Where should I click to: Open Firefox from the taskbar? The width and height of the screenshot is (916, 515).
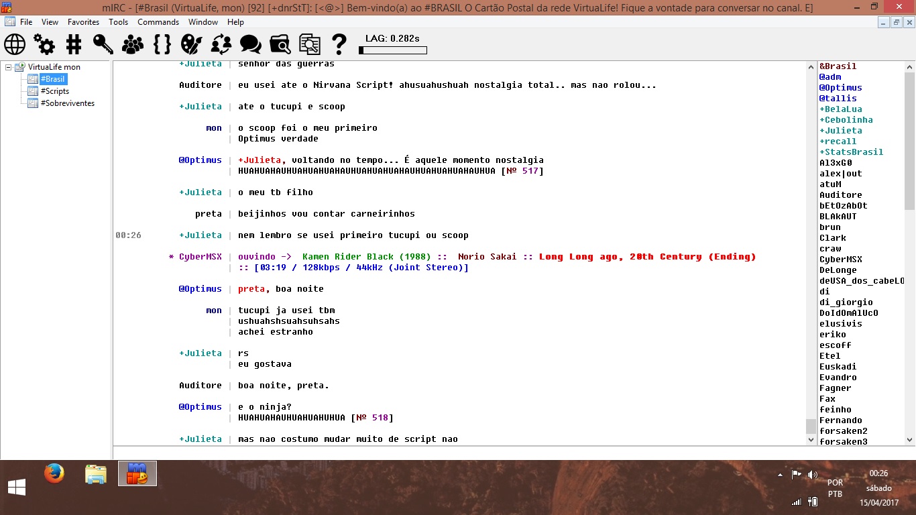click(54, 473)
